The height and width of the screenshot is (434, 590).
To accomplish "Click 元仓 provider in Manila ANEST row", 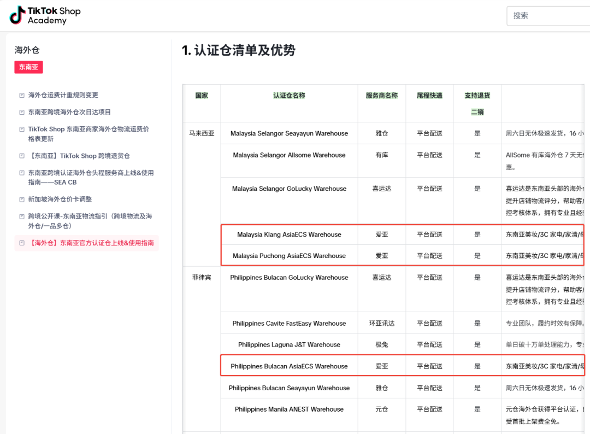I will click(381, 409).
